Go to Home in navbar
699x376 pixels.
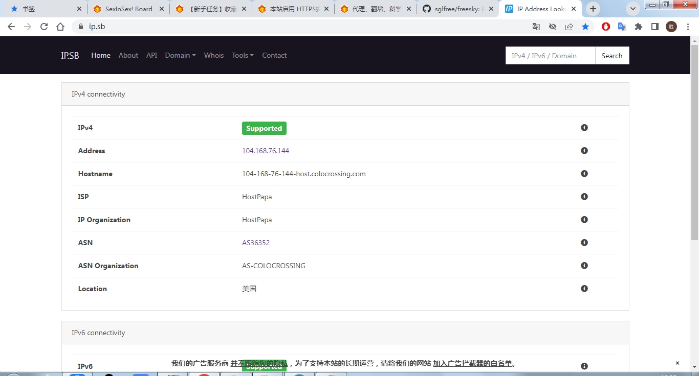pyautogui.click(x=101, y=55)
